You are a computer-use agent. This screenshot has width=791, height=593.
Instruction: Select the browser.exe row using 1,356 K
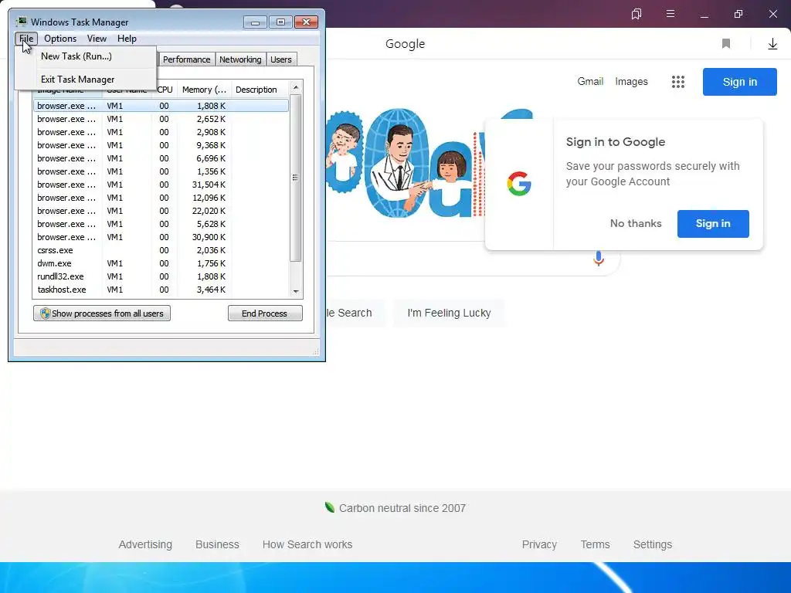coord(161,171)
